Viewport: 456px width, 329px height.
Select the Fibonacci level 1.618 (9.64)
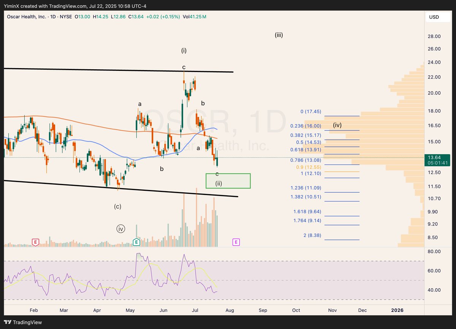307,212
